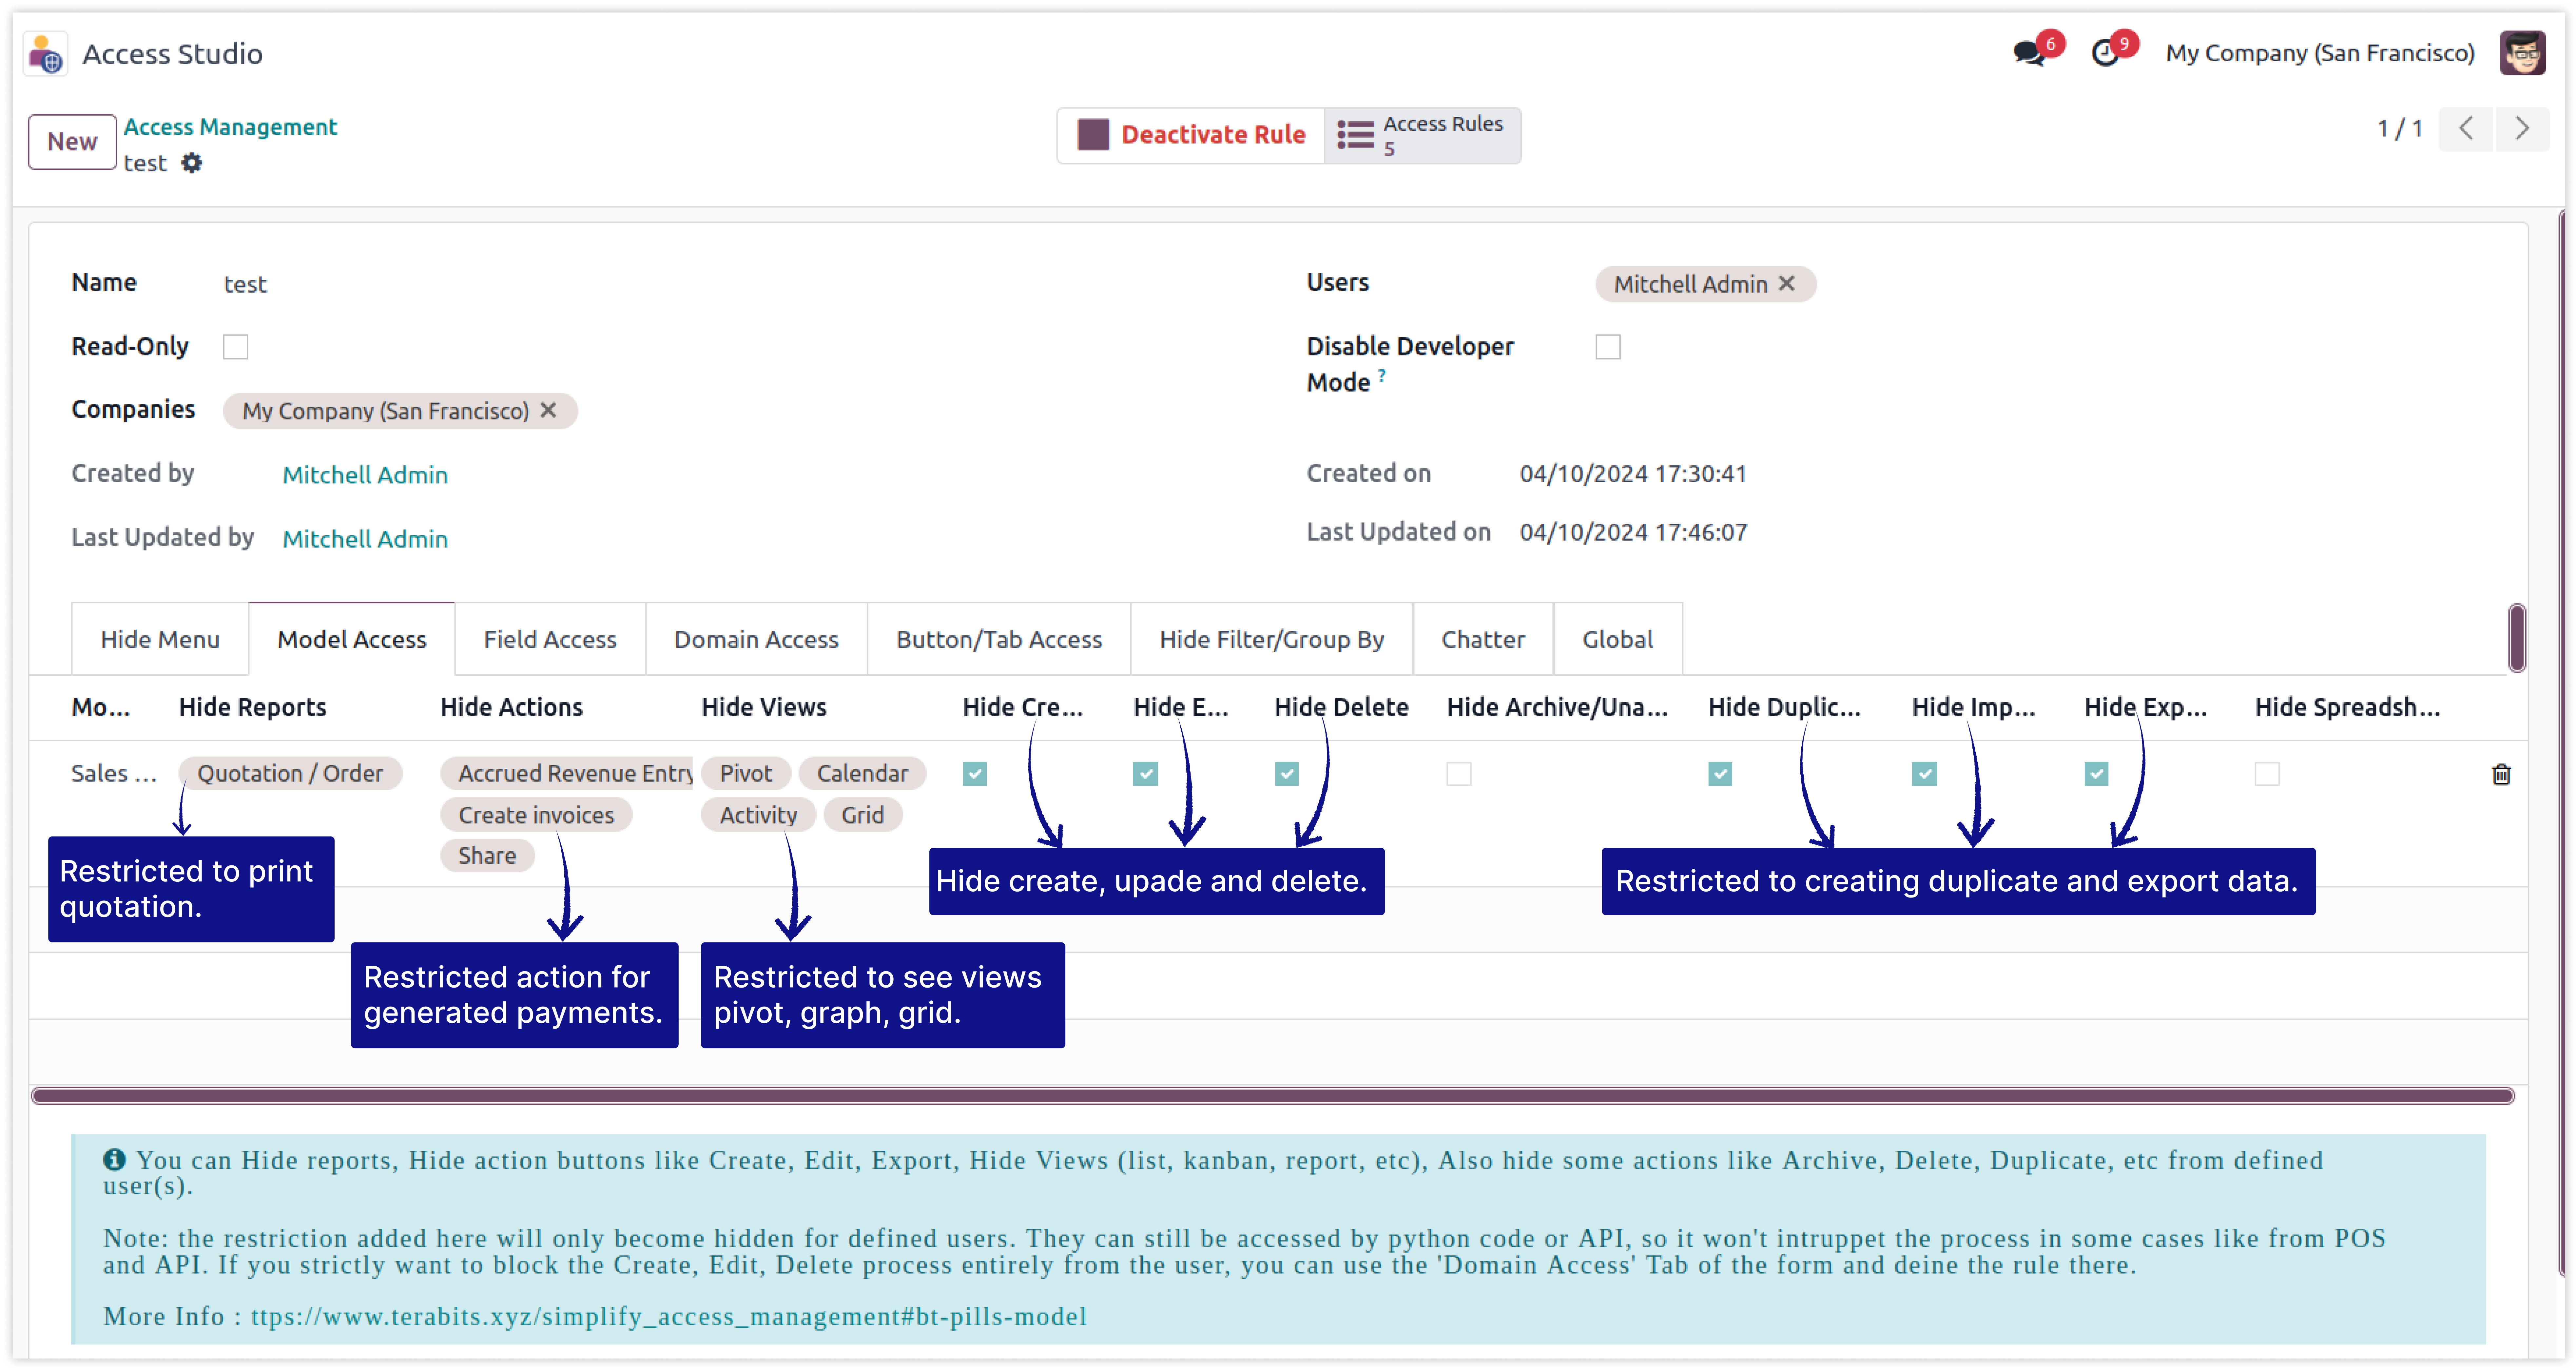Uncheck Hide Duplicate for Sales row
The height and width of the screenshot is (1370, 2576).
[x=1720, y=774]
